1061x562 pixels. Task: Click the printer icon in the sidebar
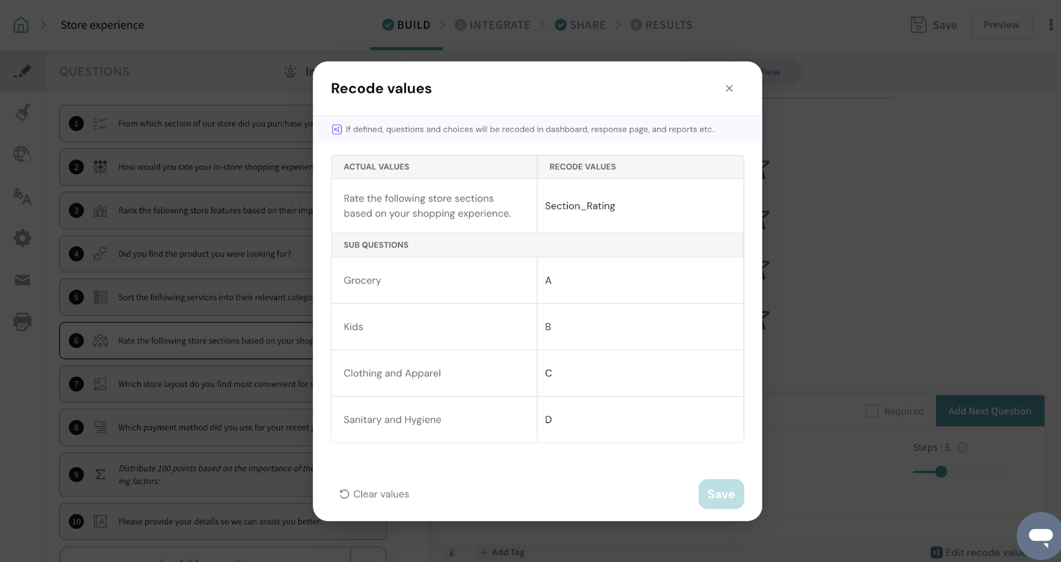click(23, 322)
